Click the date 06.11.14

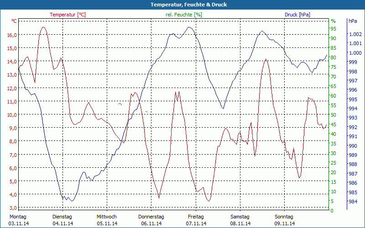(x=151, y=224)
